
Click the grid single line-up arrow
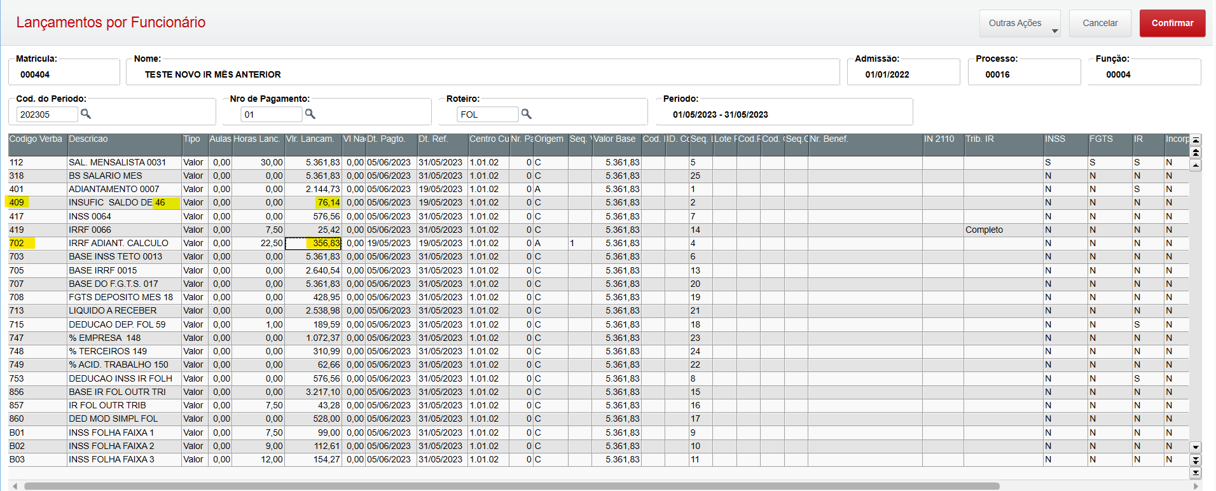point(1196,165)
